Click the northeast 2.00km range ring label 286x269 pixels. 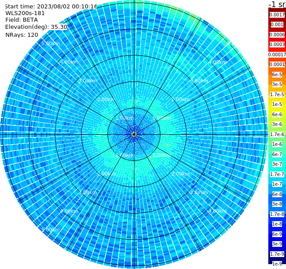181,99
